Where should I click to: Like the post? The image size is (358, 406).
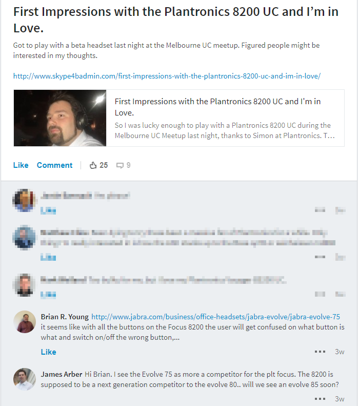tap(21, 165)
